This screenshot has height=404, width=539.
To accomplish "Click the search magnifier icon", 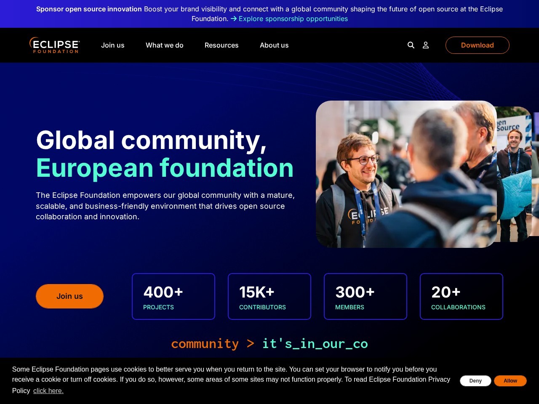I will point(411,45).
